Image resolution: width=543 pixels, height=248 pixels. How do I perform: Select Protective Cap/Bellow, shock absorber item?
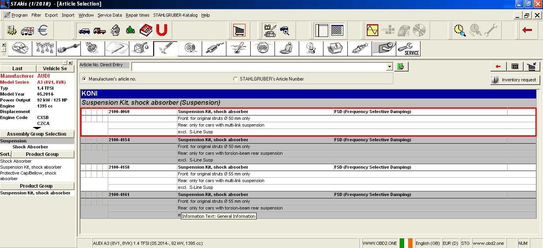pos(28,176)
